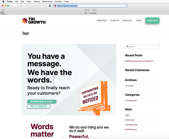Viewport: 169px width, 139px height.
Task: Click the green CONTACT button
Action: point(152,21)
